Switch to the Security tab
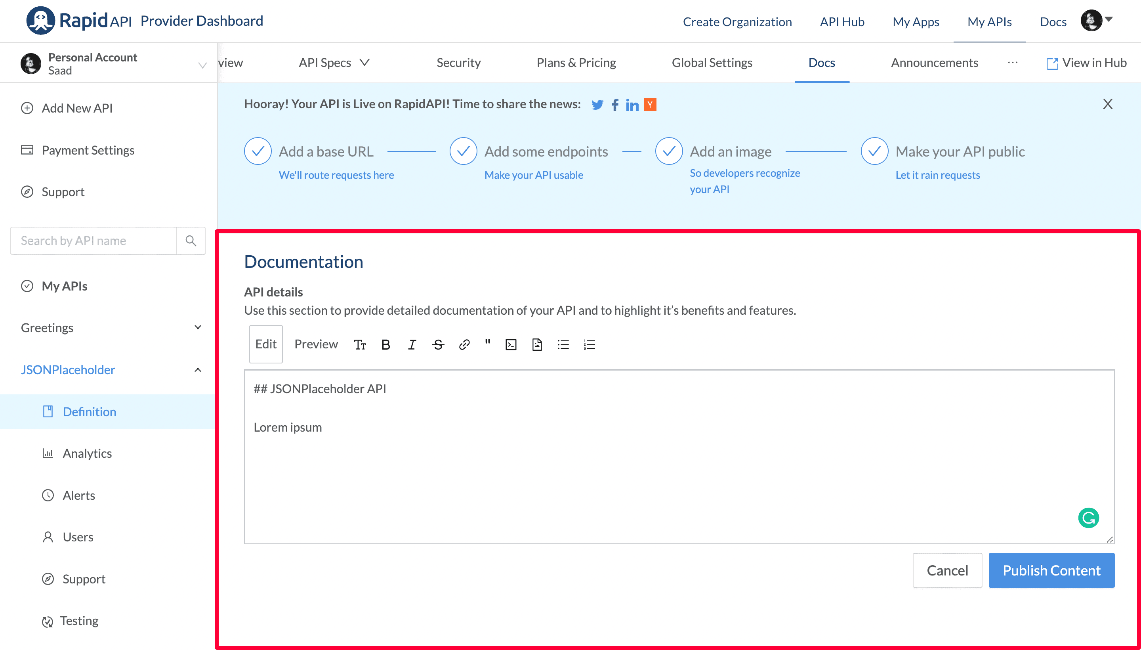The image size is (1141, 650). (x=458, y=63)
